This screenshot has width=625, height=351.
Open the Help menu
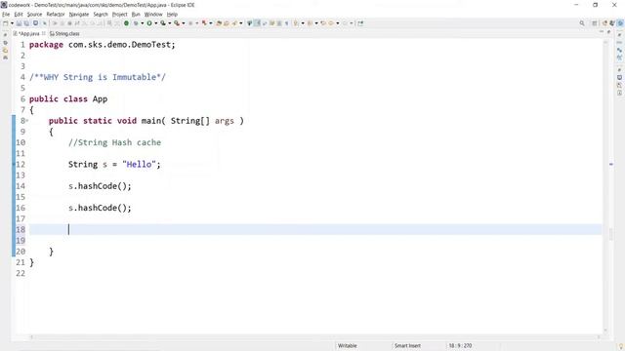coord(172,14)
